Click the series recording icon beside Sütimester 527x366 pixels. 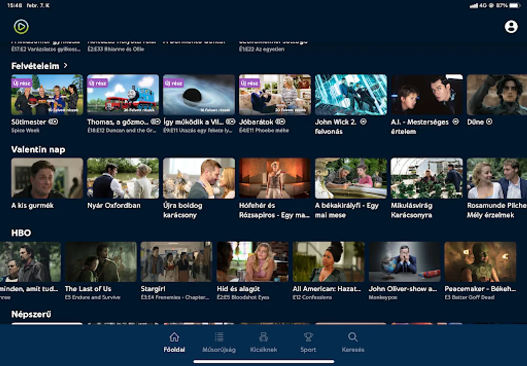[53, 122]
